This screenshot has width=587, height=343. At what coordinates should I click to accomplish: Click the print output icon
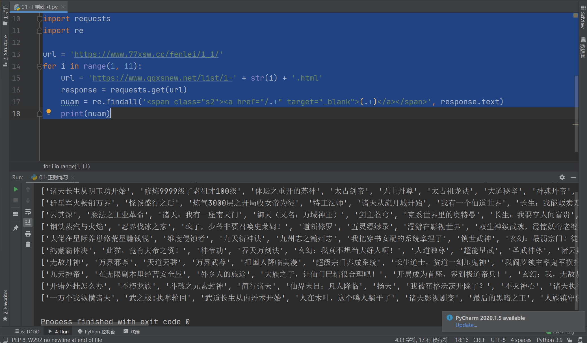point(28,234)
